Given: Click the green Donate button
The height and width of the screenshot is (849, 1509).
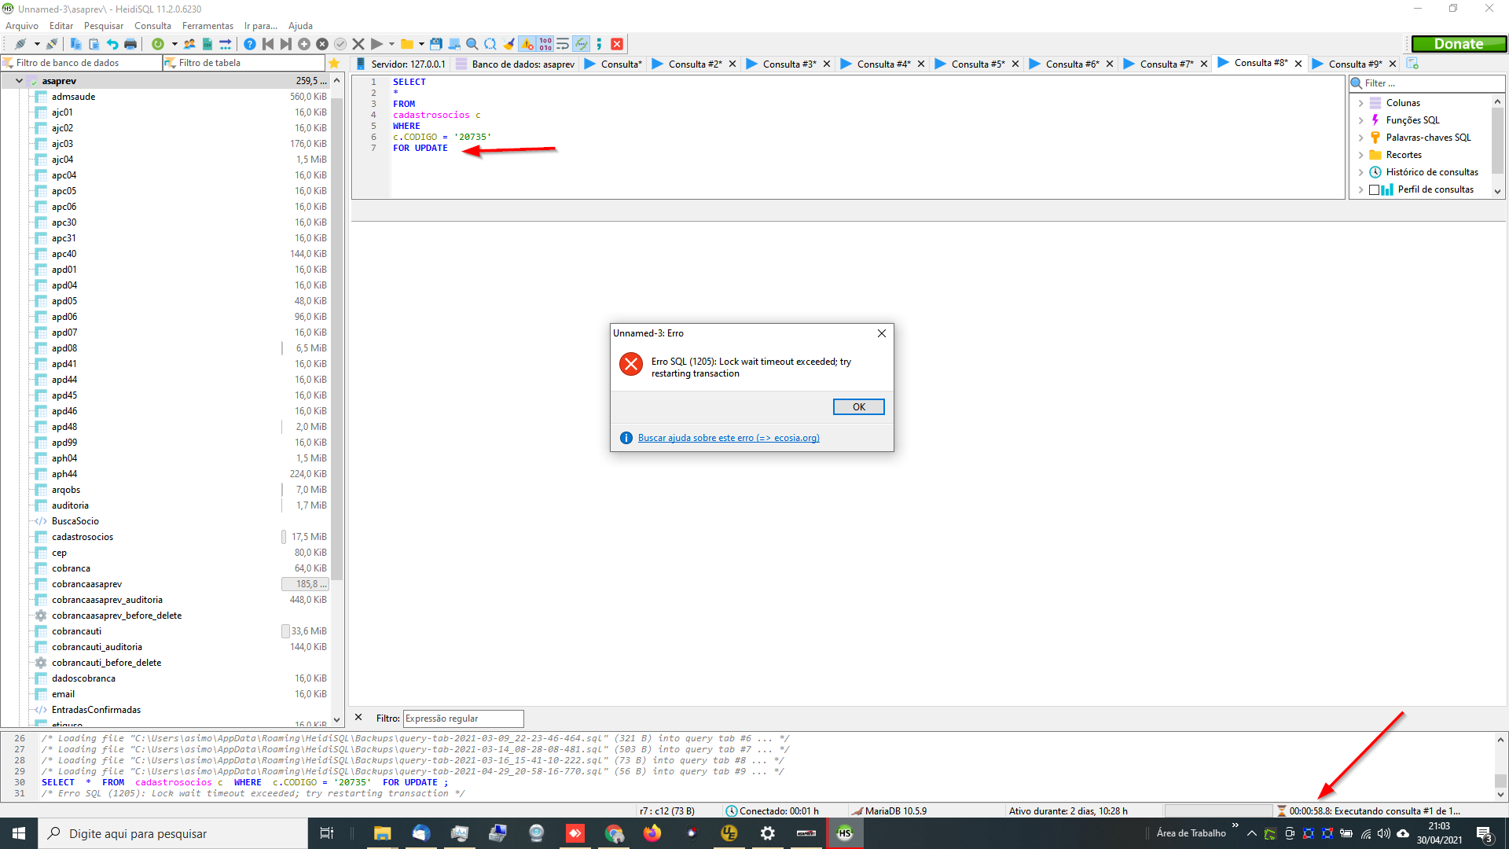Looking at the screenshot, I should click(1458, 44).
